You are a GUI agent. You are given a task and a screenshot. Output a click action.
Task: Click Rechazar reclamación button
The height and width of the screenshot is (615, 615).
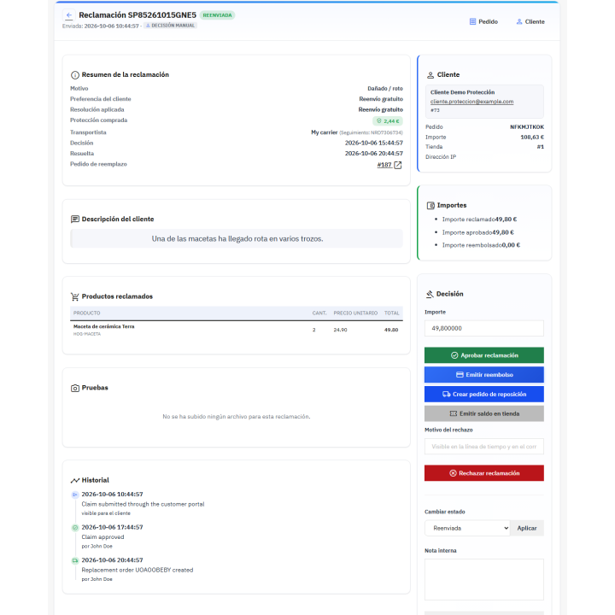tap(484, 473)
